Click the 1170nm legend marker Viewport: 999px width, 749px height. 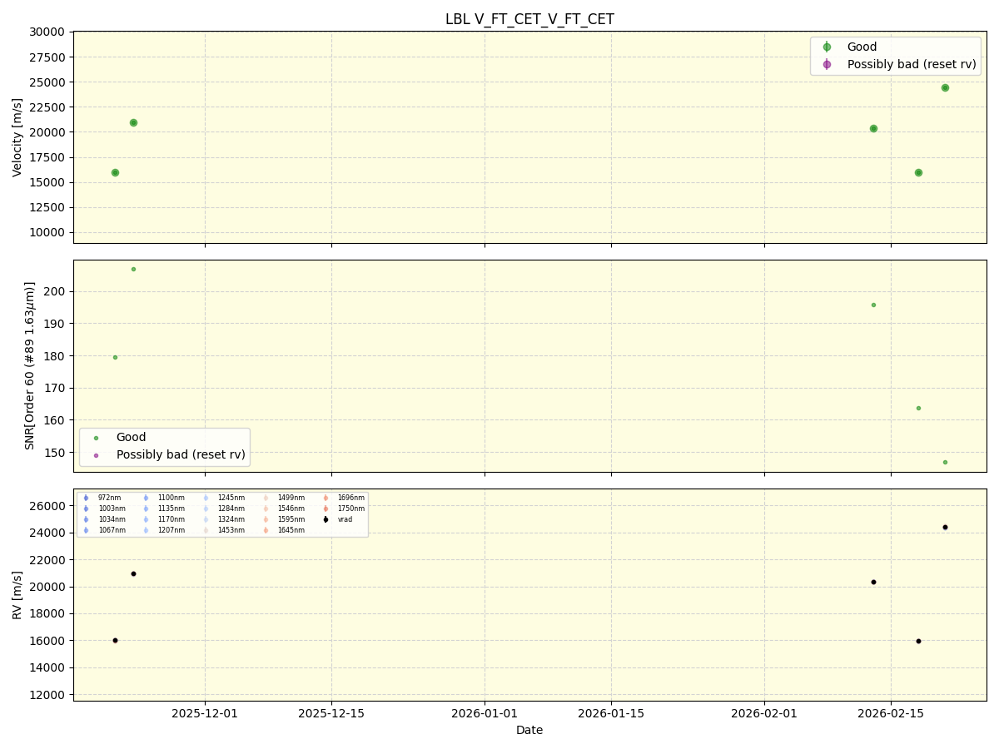(x=146, y=519)
